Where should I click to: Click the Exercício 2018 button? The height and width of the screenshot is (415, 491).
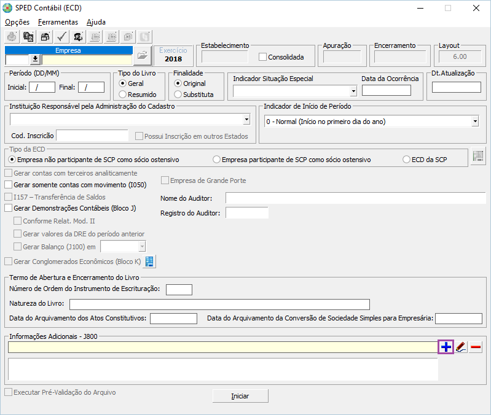point(173,55)
